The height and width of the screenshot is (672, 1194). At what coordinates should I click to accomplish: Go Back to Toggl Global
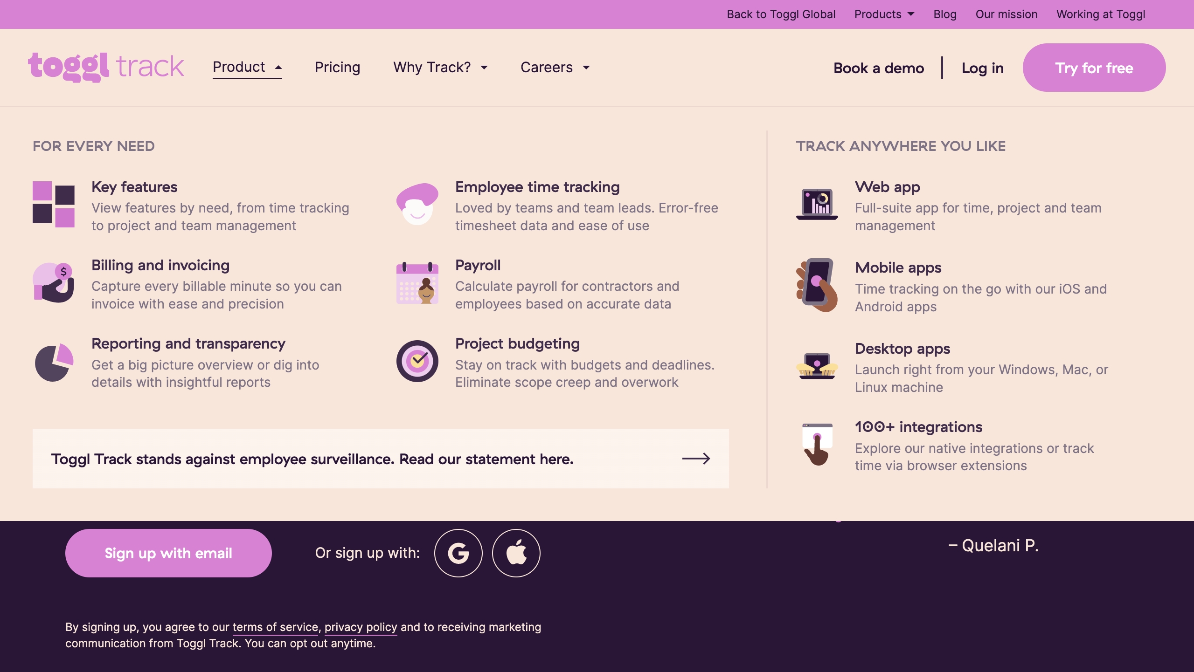781,14
